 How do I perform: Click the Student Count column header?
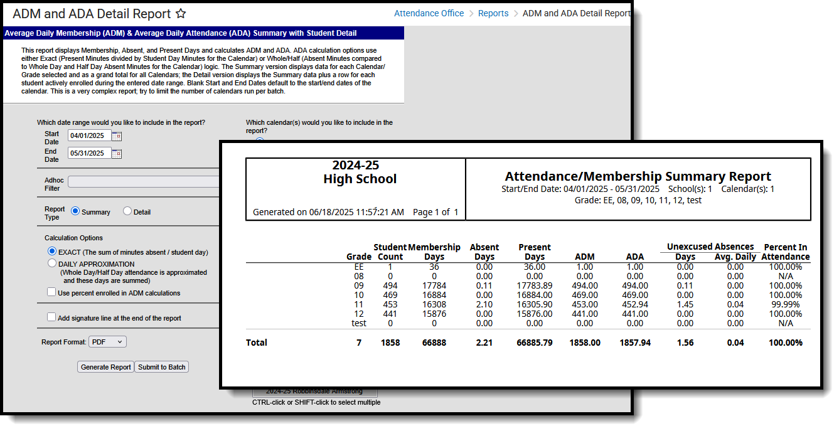pos(390,252)
